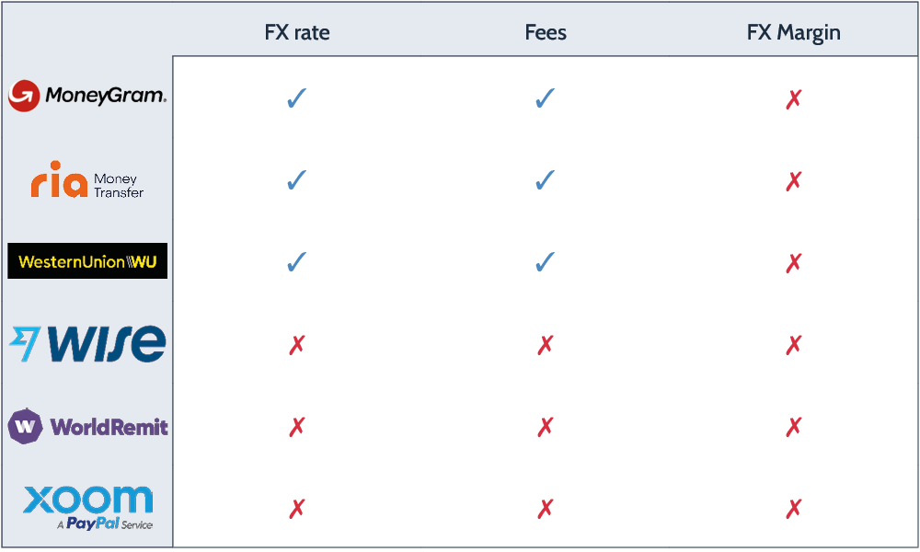Click the MoneyGram logo

tap(87, 96)
